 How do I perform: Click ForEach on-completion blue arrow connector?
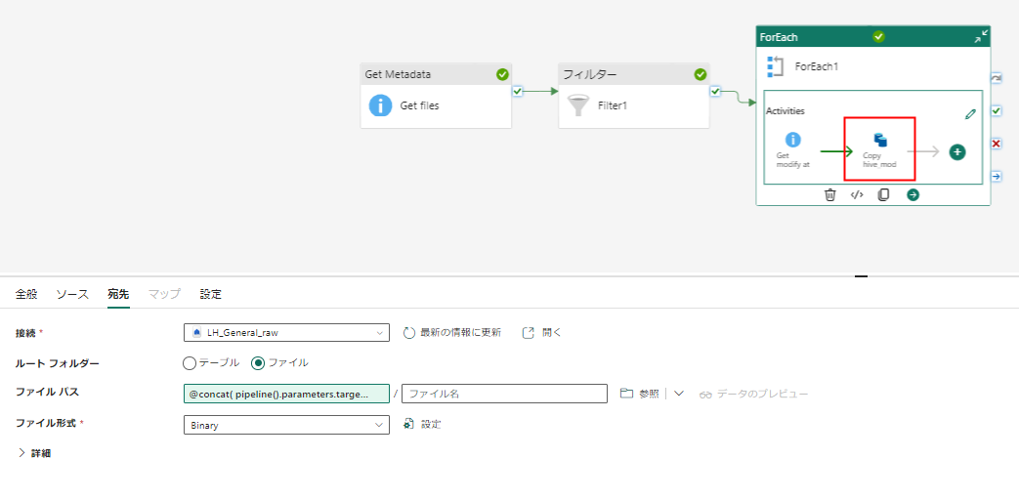click(997, 177)
